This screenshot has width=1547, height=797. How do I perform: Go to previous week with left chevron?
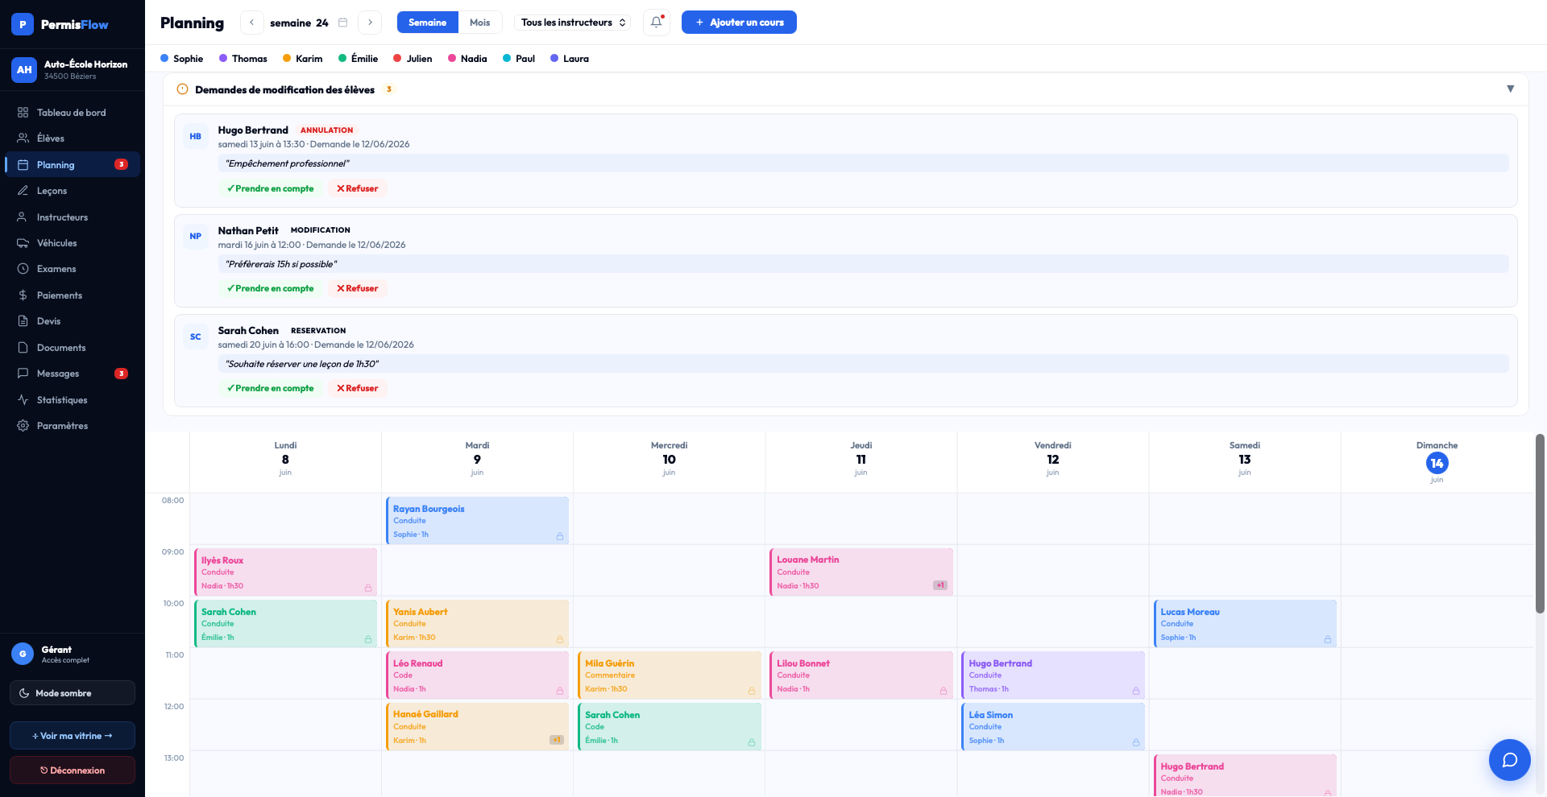(x=252, y=23)
